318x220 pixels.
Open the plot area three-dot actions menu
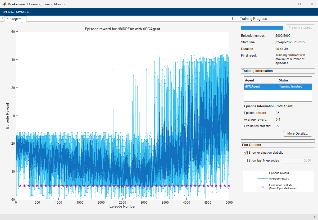(x=232, y=19)
